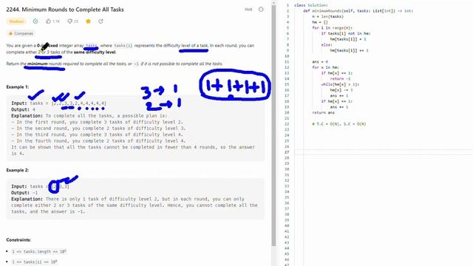Toggle the yellow favorite star
Viewport: 473px width, 266px height.
point(88,21)
